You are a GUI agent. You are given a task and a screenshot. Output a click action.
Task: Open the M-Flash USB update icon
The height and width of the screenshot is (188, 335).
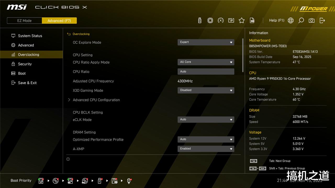point(200,20)
